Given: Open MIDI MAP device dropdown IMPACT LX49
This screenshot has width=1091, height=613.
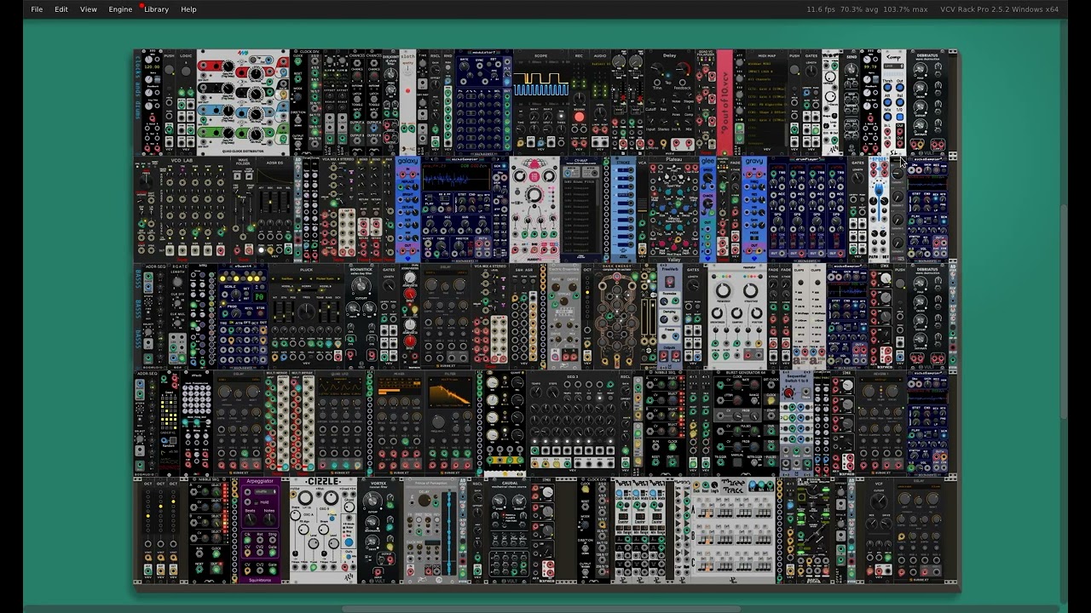Looking at the screenshot, I should click(767, 72).
